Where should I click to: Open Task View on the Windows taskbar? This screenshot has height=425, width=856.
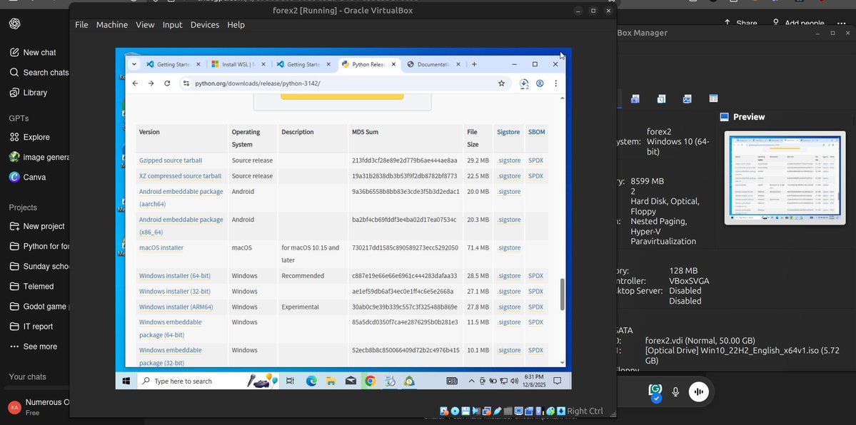pyautogui.click(x=290, y=381)
